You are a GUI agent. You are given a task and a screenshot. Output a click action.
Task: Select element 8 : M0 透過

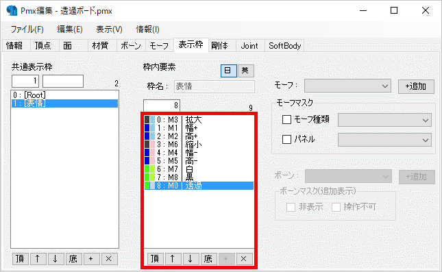pyautogui.click(x=199, y=186)
